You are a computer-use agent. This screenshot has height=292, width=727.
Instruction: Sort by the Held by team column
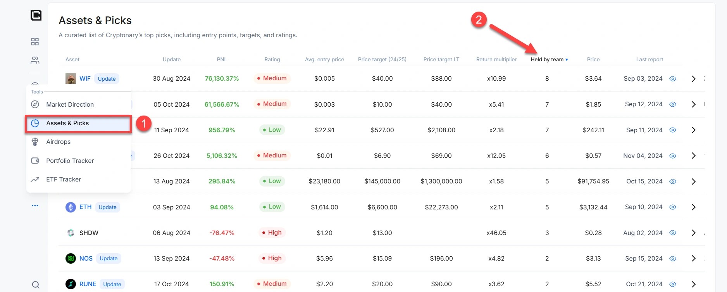click(549, 59)
